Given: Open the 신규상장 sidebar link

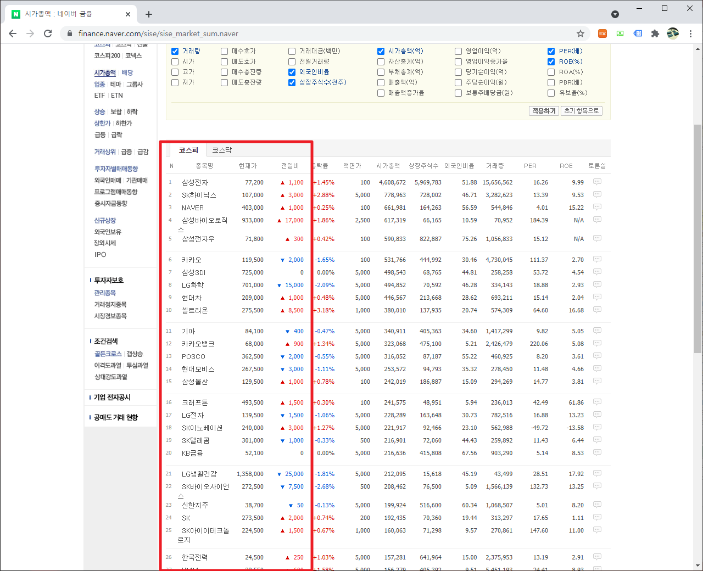Looking at the screenshot, I should pyautogui.click(x=105, y=220).
